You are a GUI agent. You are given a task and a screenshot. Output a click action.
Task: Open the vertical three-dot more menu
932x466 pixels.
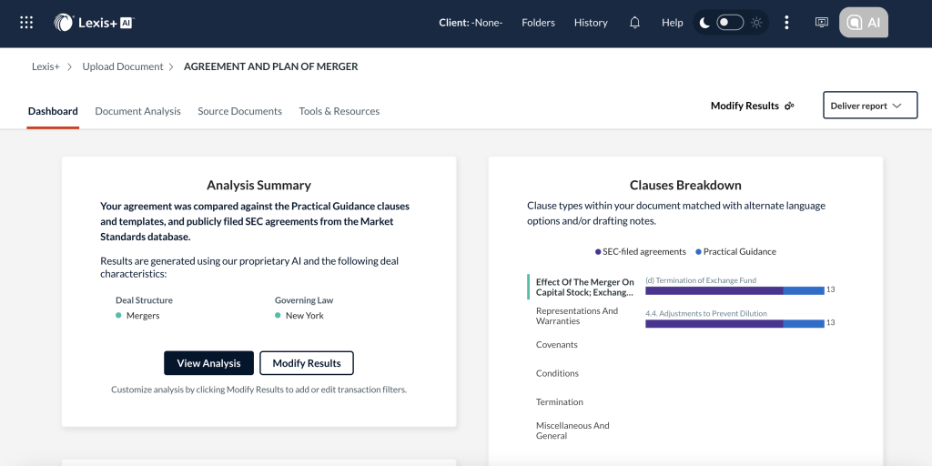pyautogui.click(x=787, y=23)
